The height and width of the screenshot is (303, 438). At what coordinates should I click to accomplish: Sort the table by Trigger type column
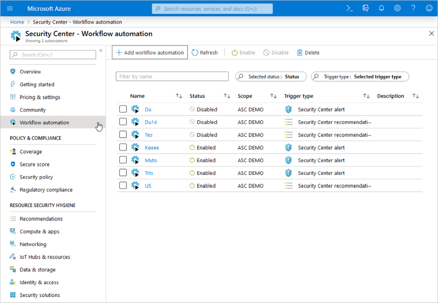(366, 96)
